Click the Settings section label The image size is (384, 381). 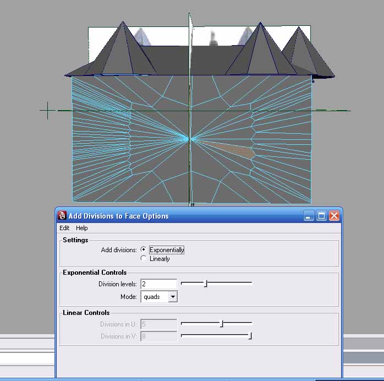[x=75, y=240]
